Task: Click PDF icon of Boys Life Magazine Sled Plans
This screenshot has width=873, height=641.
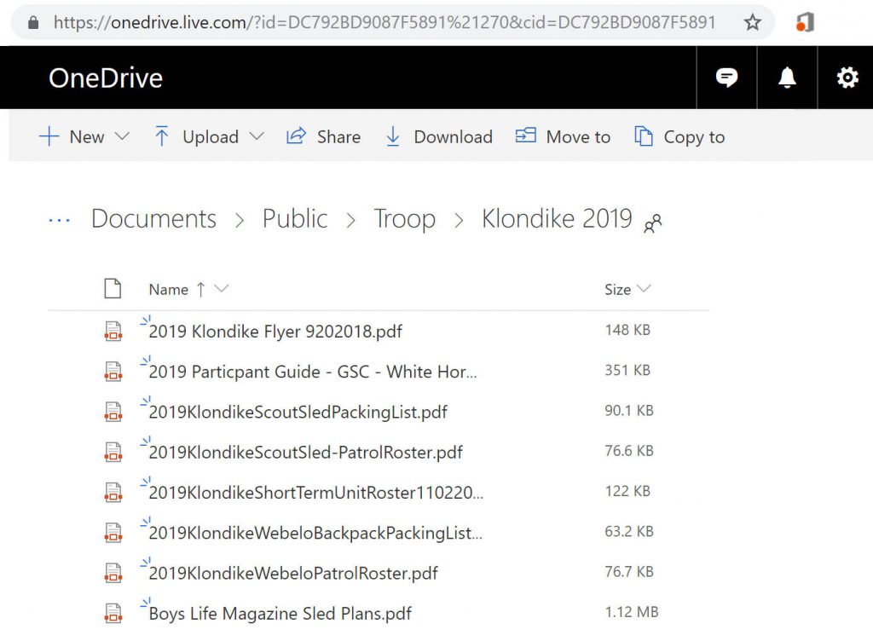Action: pyautogui.click(x=113, y=613)
